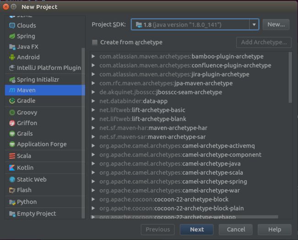Select the Grails icon

click(x=12, y=134)
